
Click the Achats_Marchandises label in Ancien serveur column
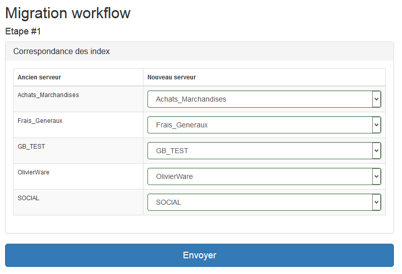point(48,95)
